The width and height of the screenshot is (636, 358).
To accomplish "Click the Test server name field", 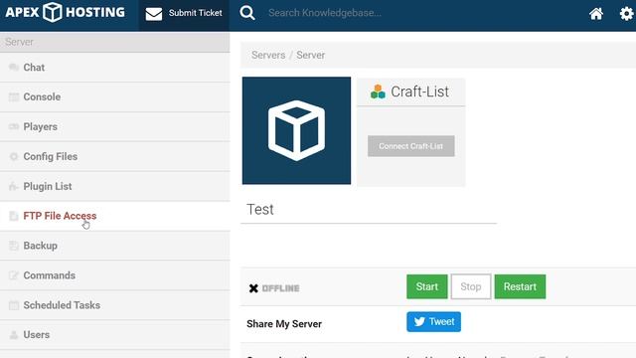I will pos(369,210).
